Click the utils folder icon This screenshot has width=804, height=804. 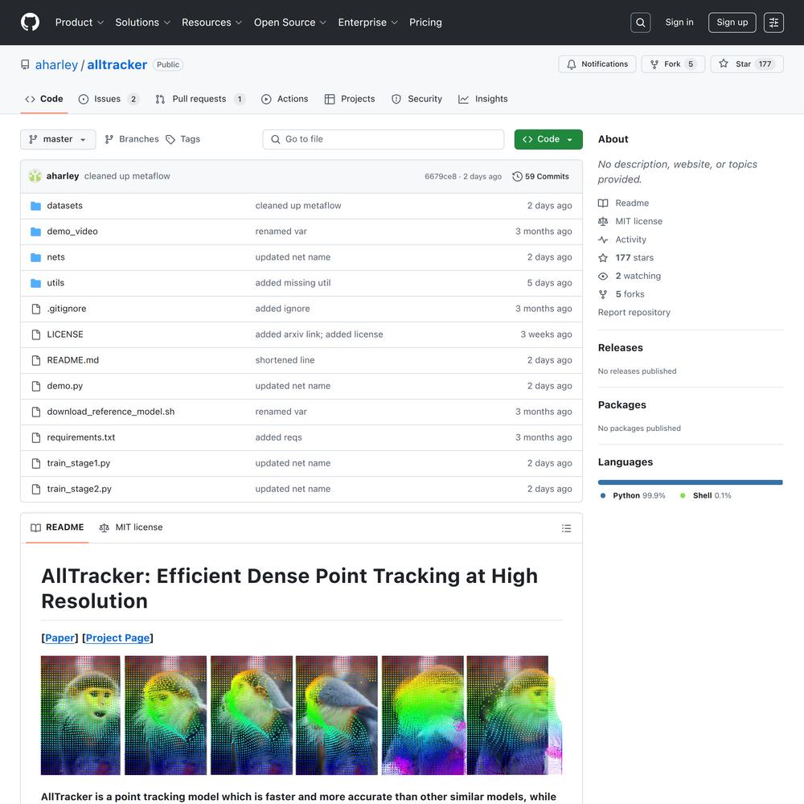click(35, 282)
